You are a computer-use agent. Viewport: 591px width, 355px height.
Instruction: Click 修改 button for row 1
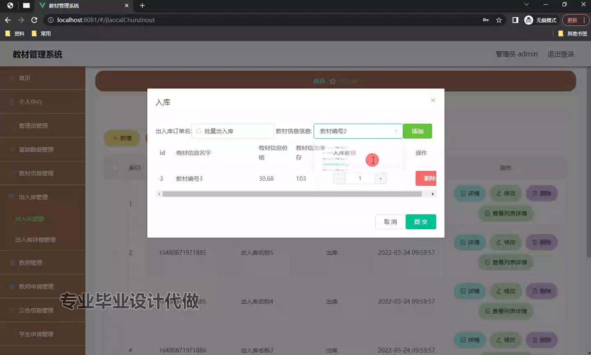[x=506, y=194]
